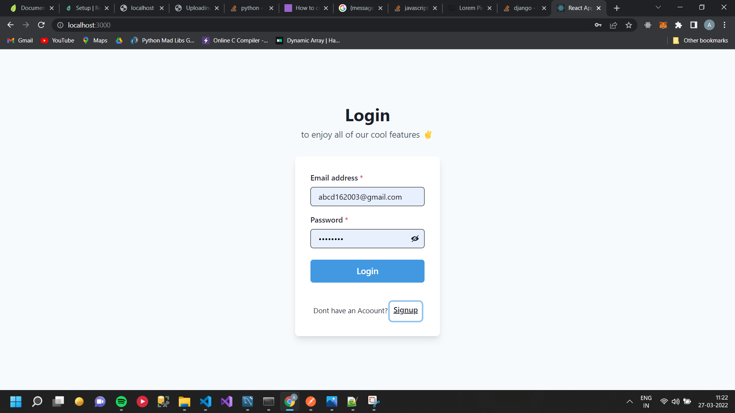Open Chrome's three-dot menu
Image resolution: width=735 pixels, height=413 pixels.
click(725, 25)
